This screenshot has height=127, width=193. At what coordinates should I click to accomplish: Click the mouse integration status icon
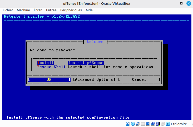coord(163,124)
